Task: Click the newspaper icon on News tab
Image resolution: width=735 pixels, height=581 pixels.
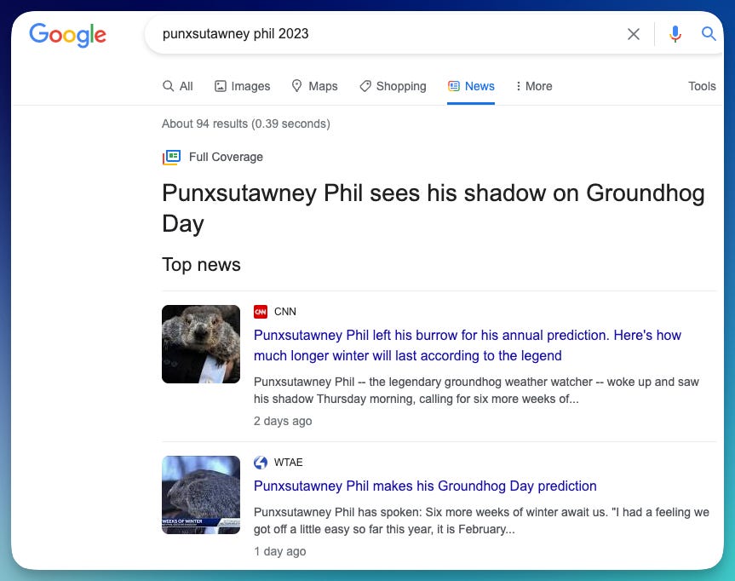Action: coord(454,86)
